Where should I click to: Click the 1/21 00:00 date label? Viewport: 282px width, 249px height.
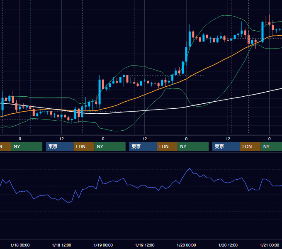pos(270,245)
